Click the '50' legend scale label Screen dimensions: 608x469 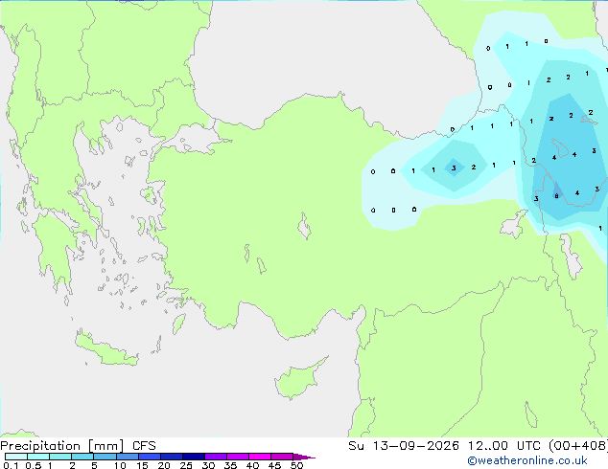[x=296, y=465]
